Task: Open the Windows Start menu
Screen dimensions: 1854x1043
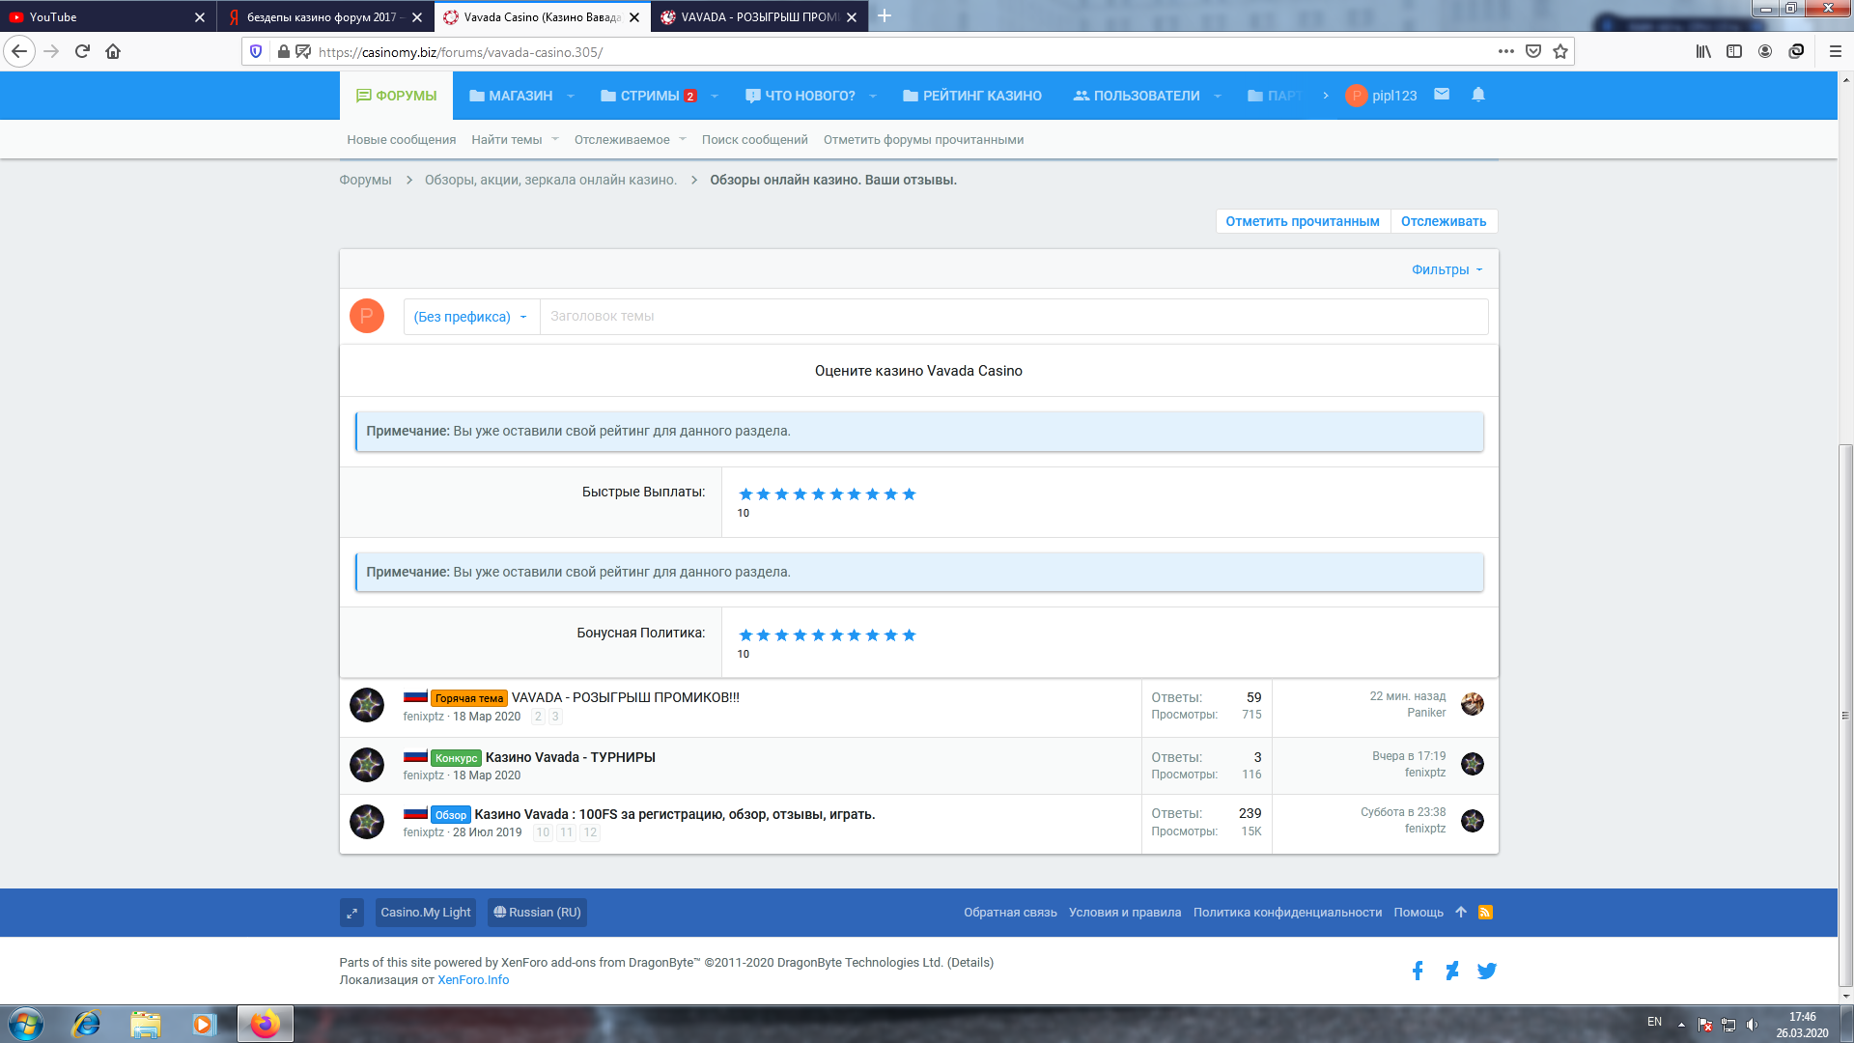Action: [x=26, y=1024]
